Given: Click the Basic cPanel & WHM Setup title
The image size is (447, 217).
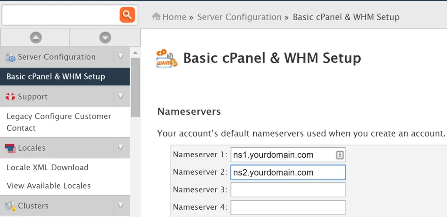Looking at the screenshot, I should tap(272, 58).
